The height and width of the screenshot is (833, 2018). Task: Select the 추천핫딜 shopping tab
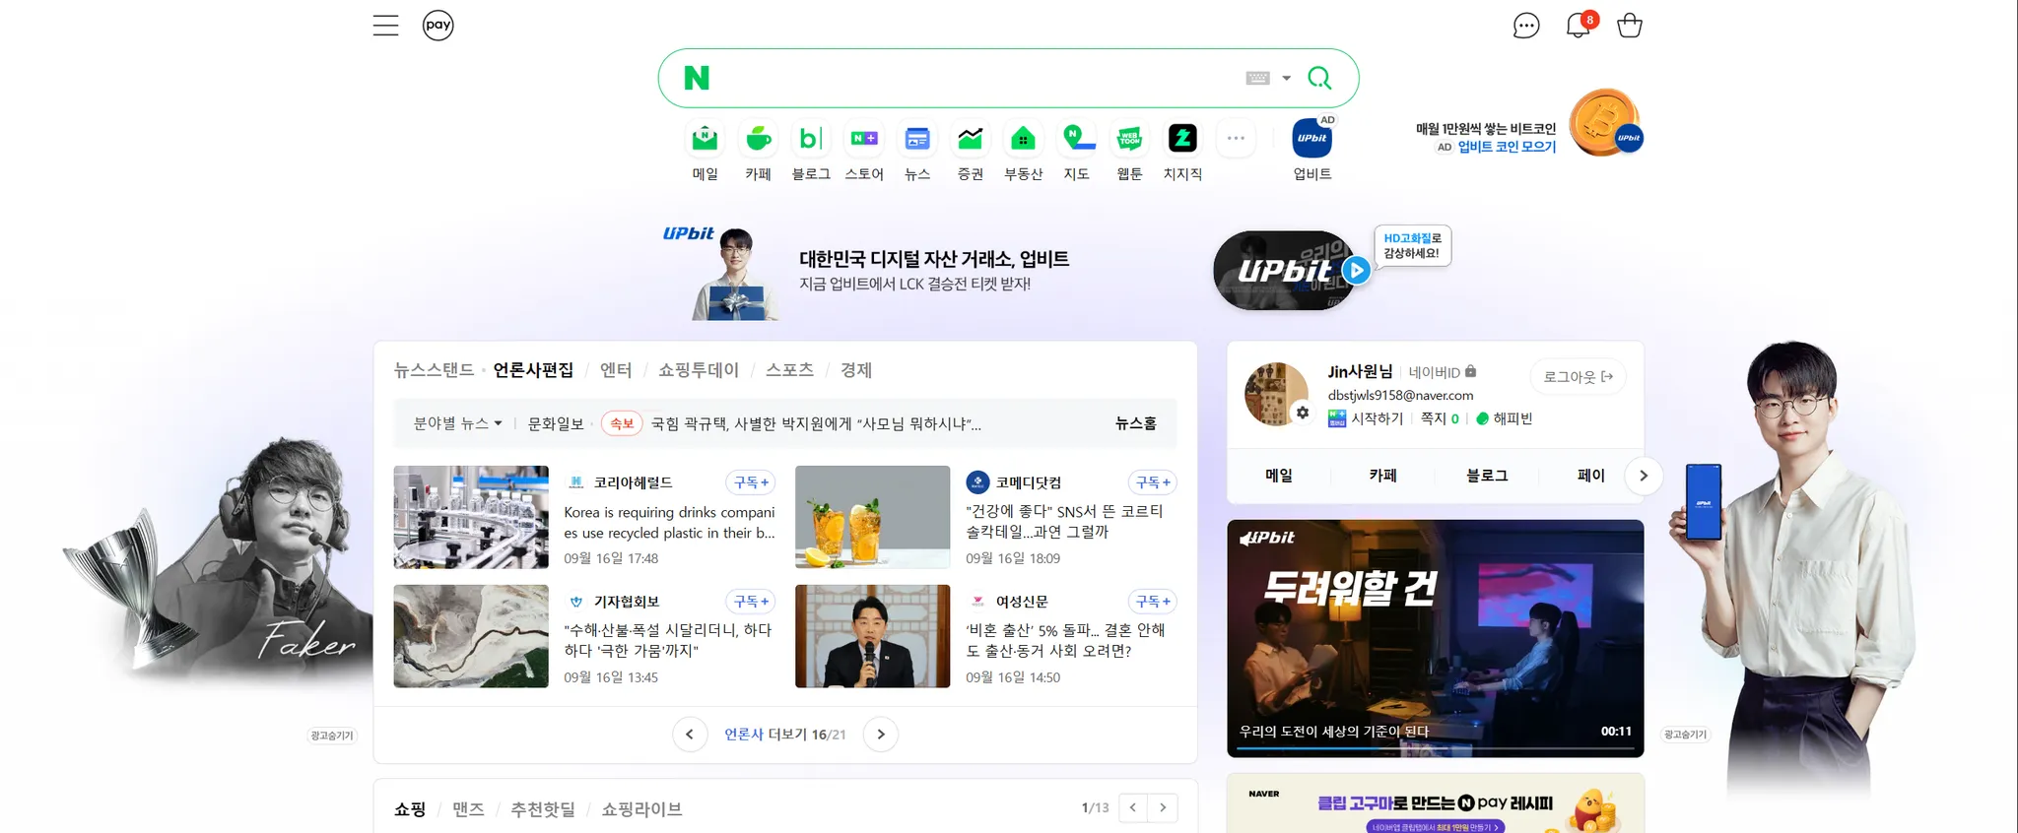543,809
